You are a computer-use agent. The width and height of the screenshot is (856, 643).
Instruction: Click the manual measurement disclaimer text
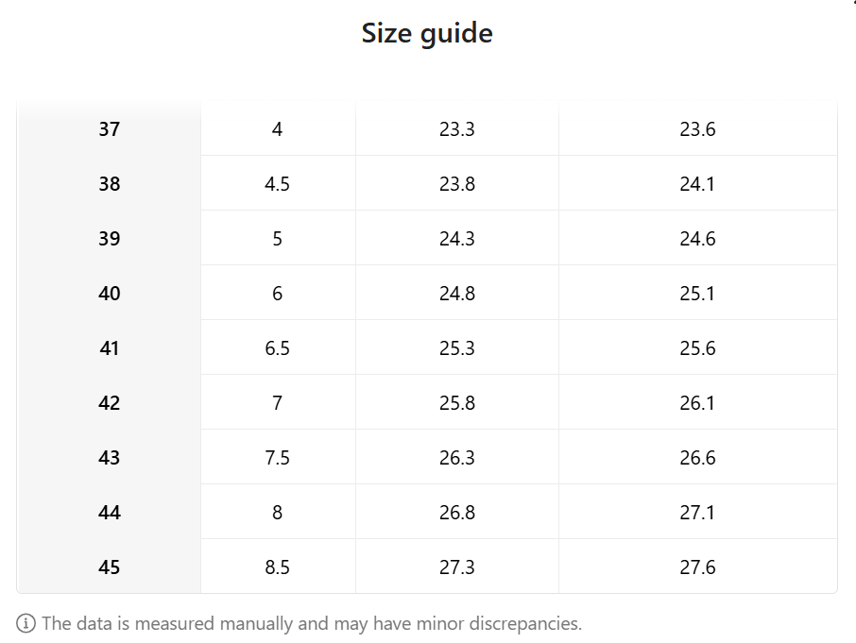click(312, 624)
